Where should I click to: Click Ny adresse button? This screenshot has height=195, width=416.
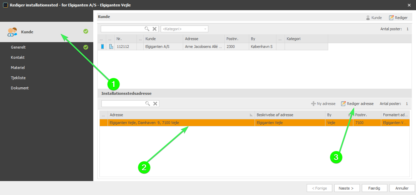(x=323, y=104)
